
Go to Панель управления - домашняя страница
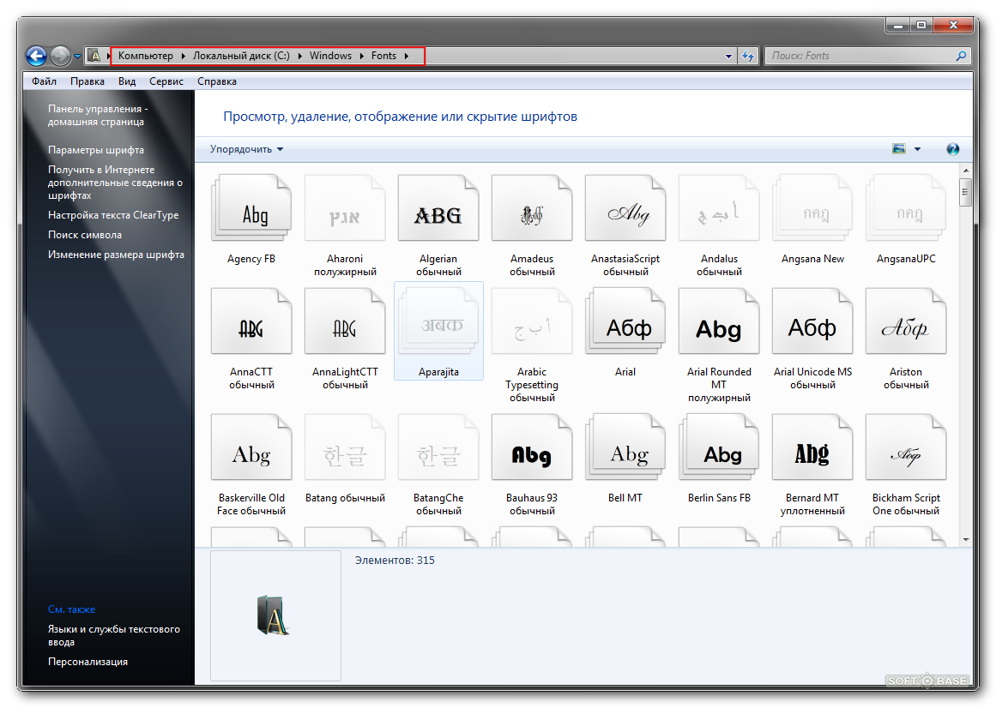click(98, 115)
